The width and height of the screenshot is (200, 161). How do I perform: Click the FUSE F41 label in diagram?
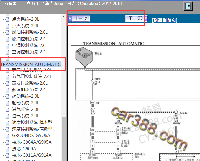(97, 82)
